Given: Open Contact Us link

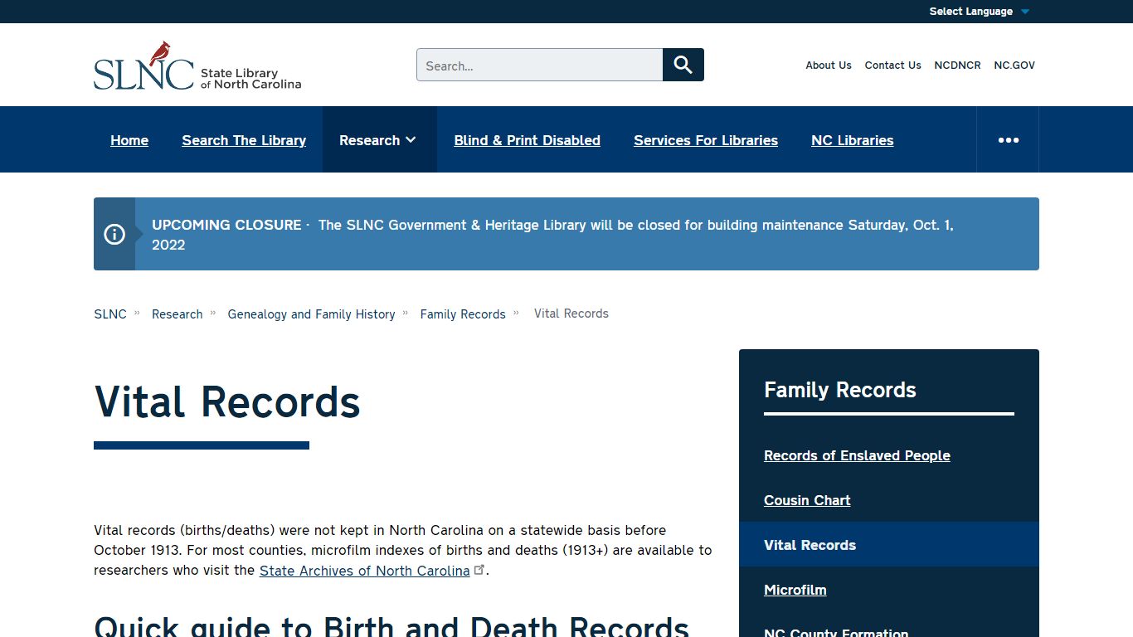Looking at the screenshot, I should 893,66.
